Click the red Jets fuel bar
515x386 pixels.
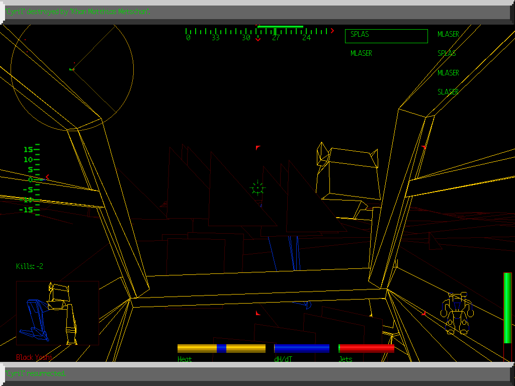366,348
